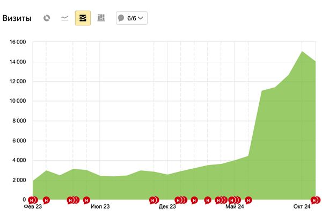
Task: Open the note marker at Окт 24 edge
Action: pos(316,200)
